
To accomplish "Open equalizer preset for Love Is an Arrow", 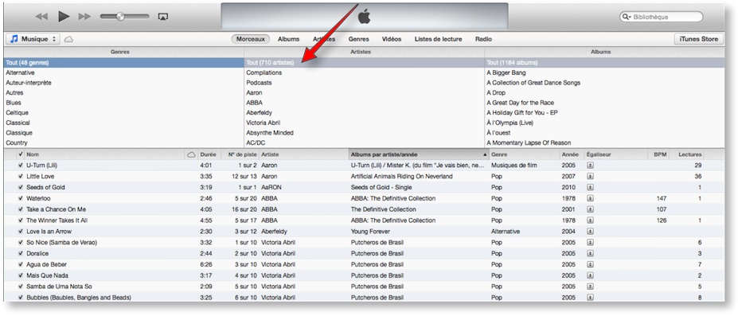I will coord(590,232).
